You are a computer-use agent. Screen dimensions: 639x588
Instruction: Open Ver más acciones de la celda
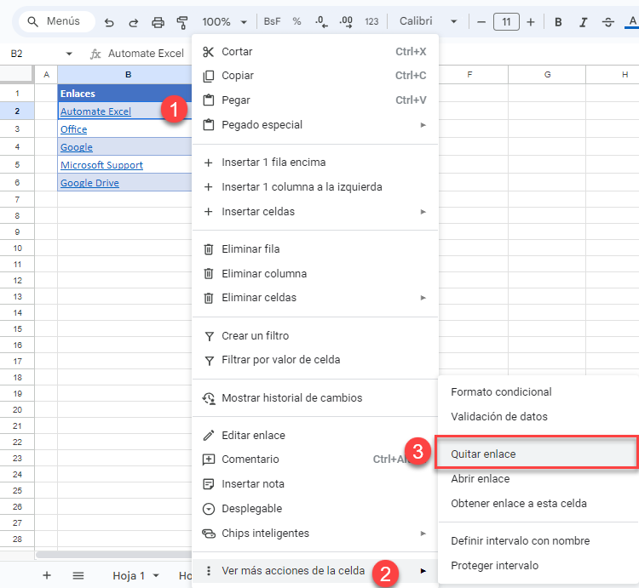(315, 571)
